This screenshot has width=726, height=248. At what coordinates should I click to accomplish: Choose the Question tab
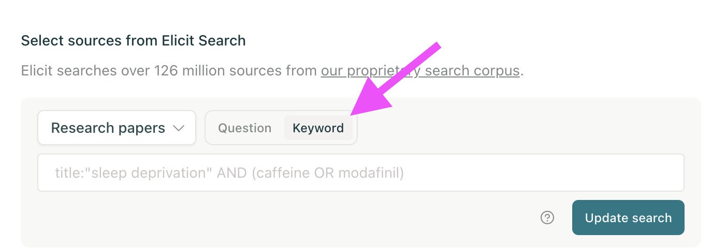(244, 128)
